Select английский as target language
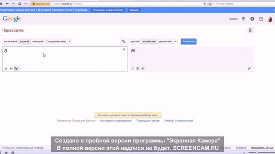 pyautogui.click(x=149, y=41)
